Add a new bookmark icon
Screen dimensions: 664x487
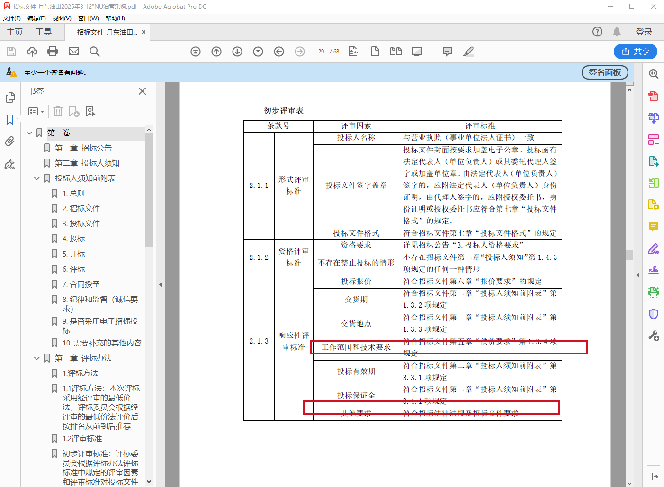74,111
